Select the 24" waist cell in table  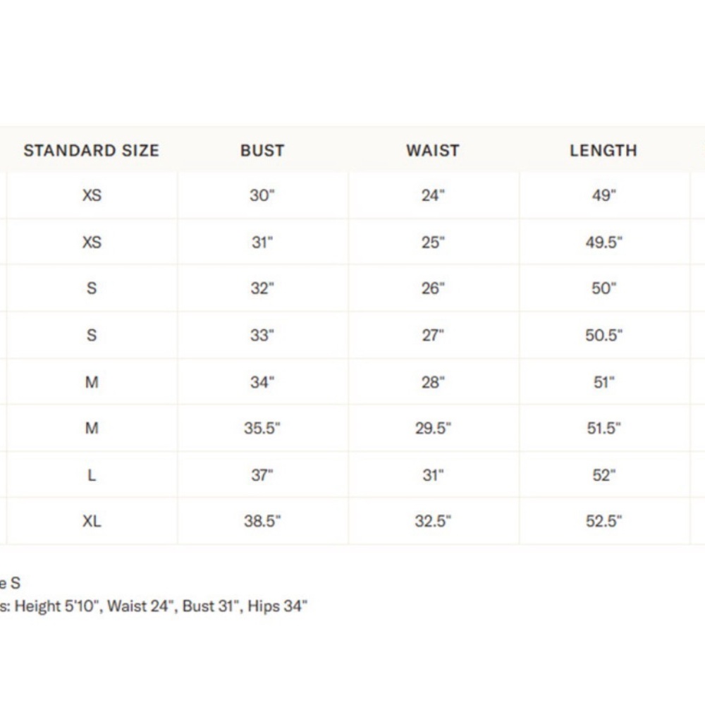433,195
